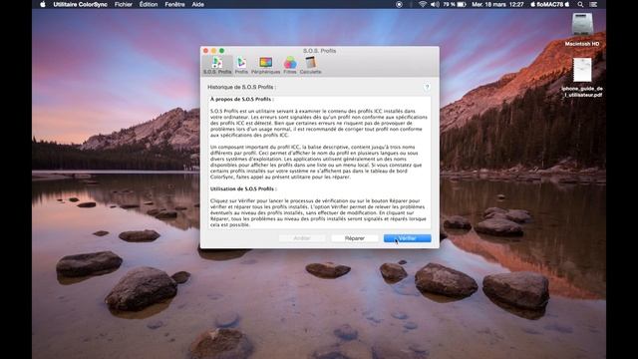
Task: Open Notification Center list icon
Action: point(594,4)
